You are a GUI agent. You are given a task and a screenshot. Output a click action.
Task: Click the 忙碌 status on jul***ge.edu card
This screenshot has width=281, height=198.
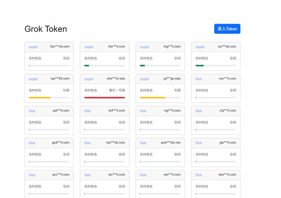tap(177, 90)
